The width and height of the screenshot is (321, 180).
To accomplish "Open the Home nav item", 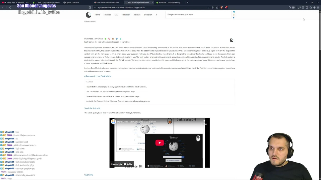I will [97, 15].
